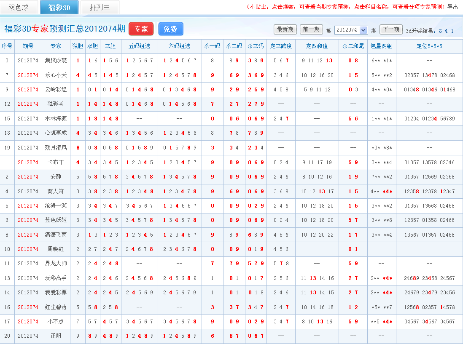Open the 2012074 issue dropdown
This screenshot has width=463, height=344.
(351, 30)
